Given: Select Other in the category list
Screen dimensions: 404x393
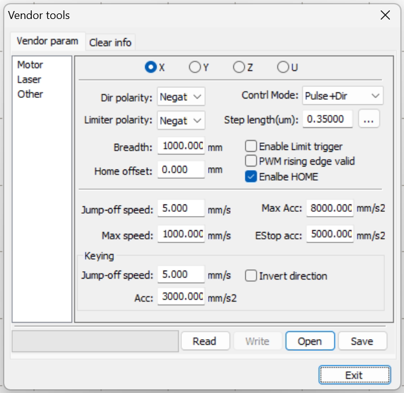Looking at the screenshot, I should (x=30, y=94).
